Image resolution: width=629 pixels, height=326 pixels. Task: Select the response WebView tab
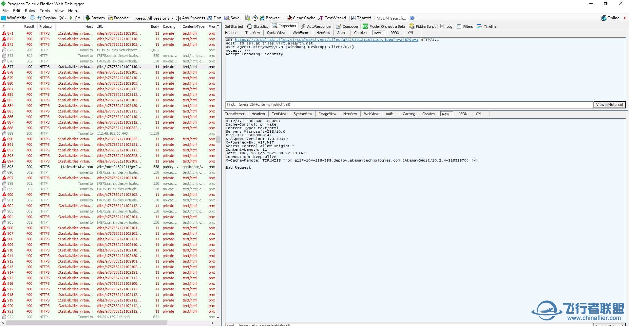(x=371, y=114)
